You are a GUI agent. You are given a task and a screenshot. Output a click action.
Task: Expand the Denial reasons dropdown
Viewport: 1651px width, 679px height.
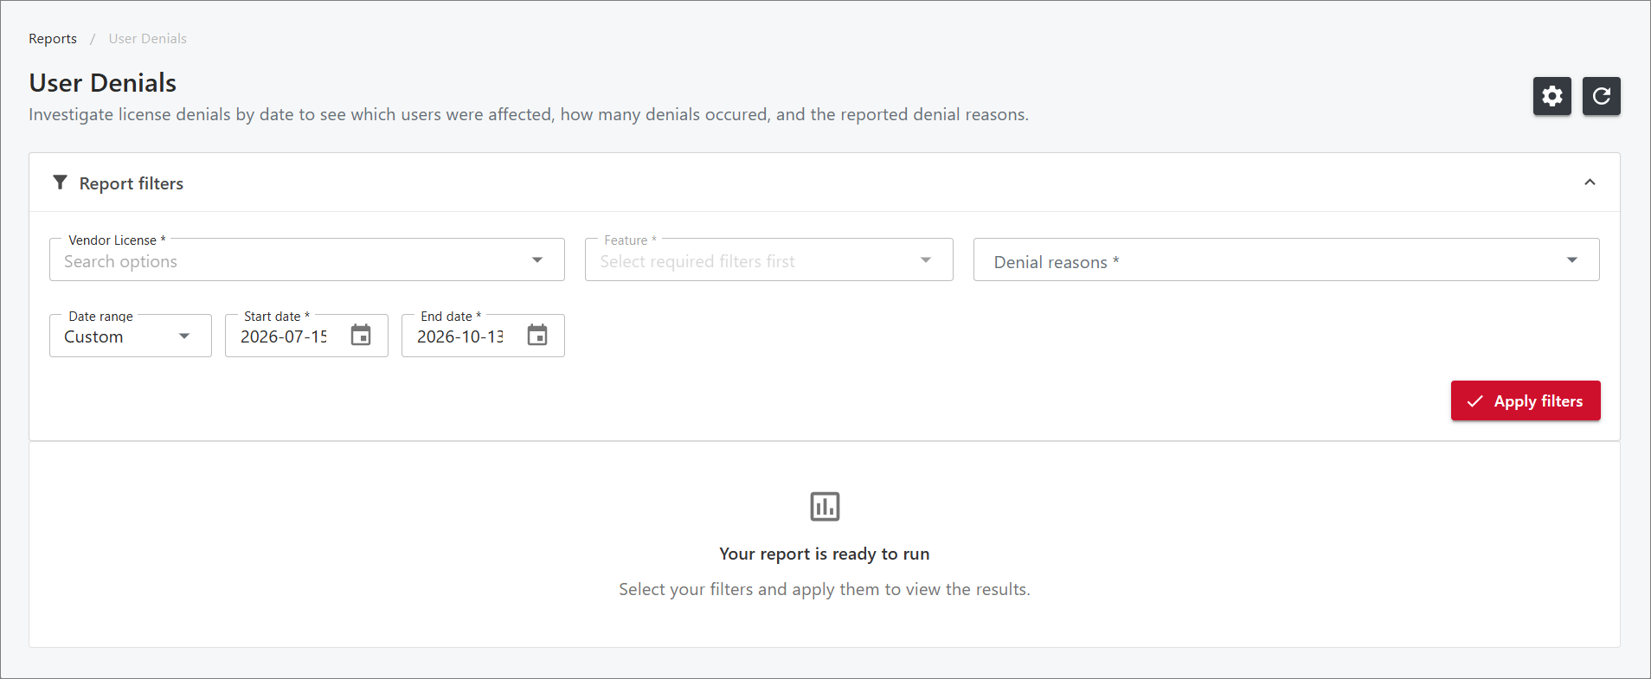[x=1286, y=259]
